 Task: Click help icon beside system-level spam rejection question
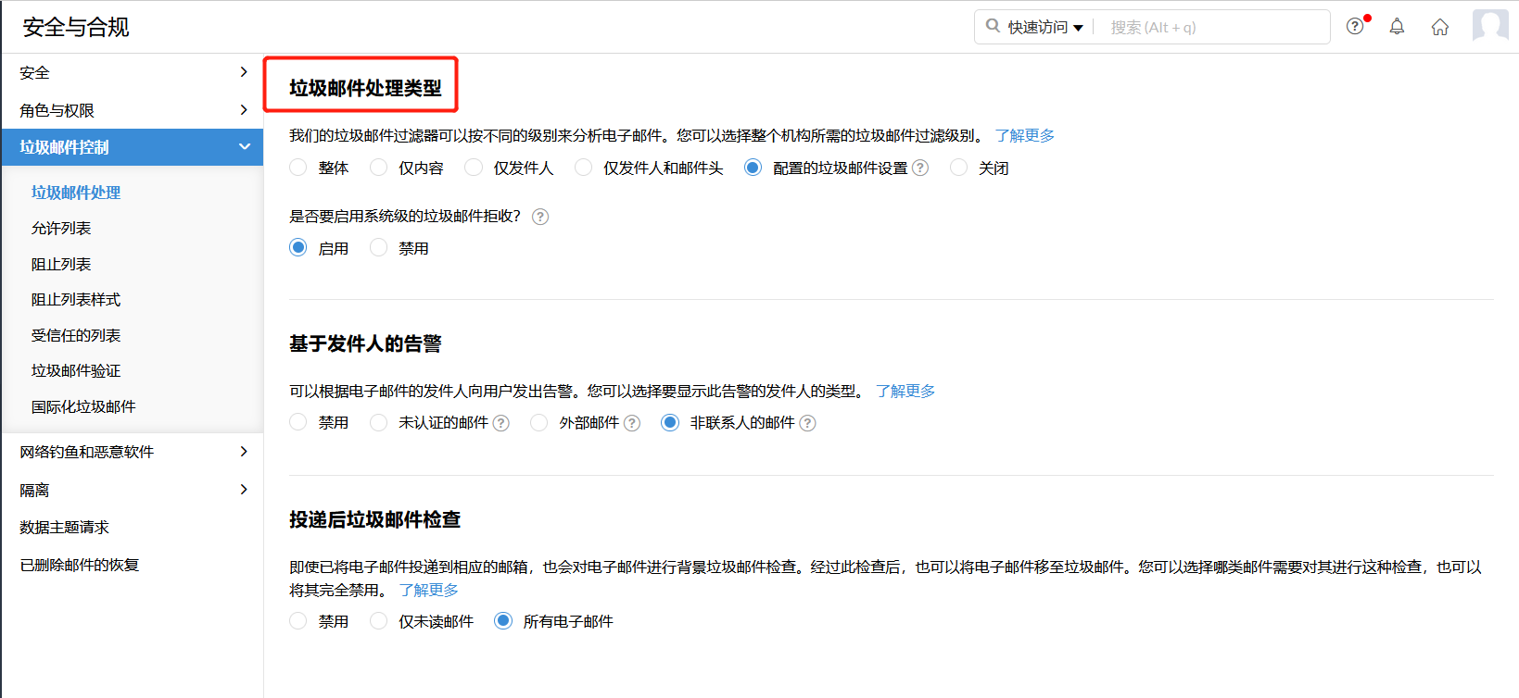click(x=540, y=217)
